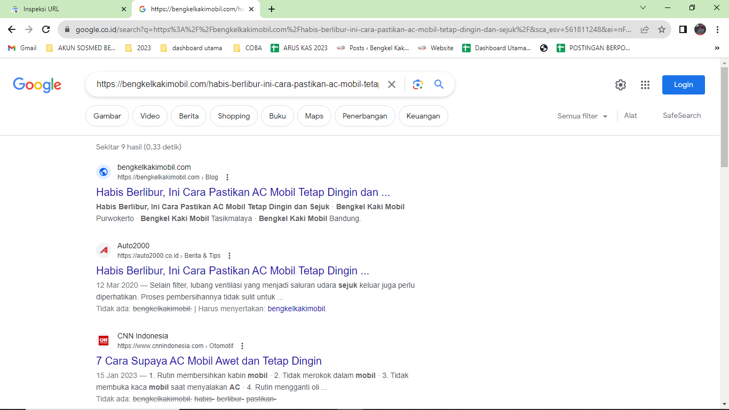This screenshot has width=729, height=410.
Task: Select the Penerbangan search filter
Action: coord(365,116)
